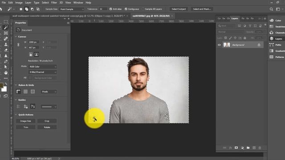Collapse the Quick Actions section
This screenshot has height=160, width=285.
[x=16, y=115]
